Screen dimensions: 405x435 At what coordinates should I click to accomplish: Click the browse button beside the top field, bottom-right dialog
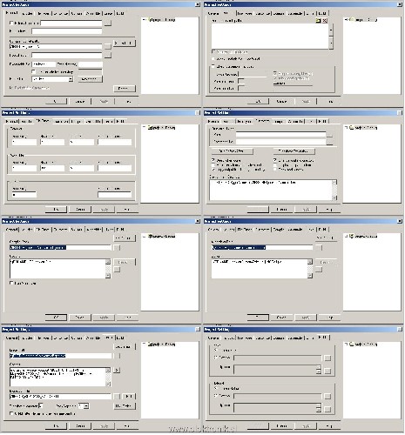(x=327, y=358)
